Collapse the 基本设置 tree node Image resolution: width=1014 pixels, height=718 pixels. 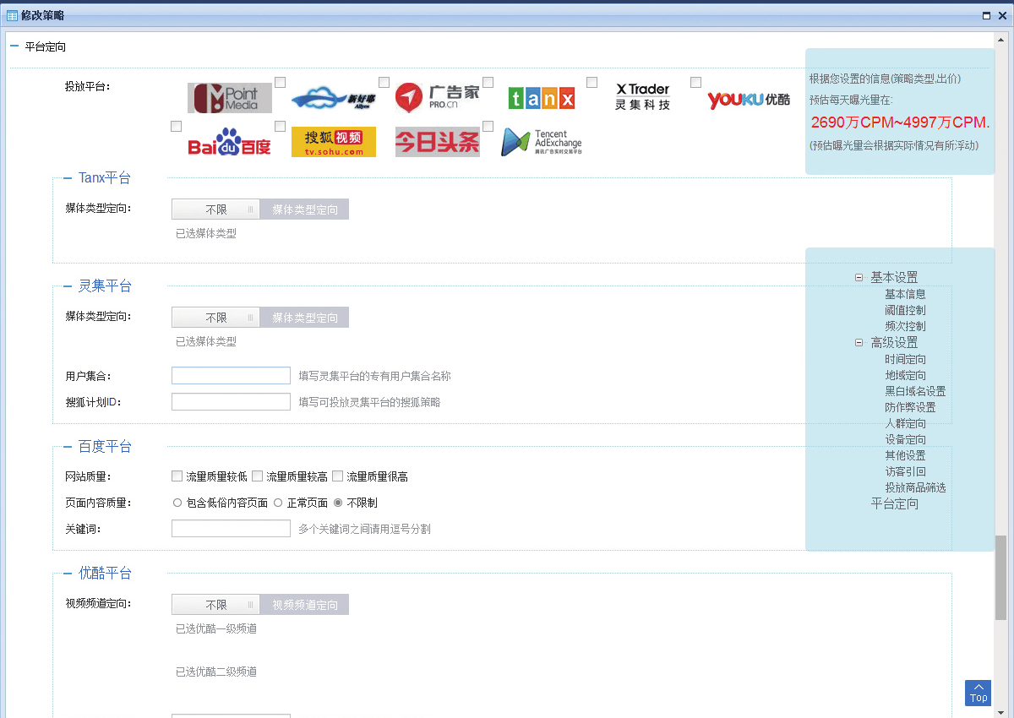[x=859, y=277]
